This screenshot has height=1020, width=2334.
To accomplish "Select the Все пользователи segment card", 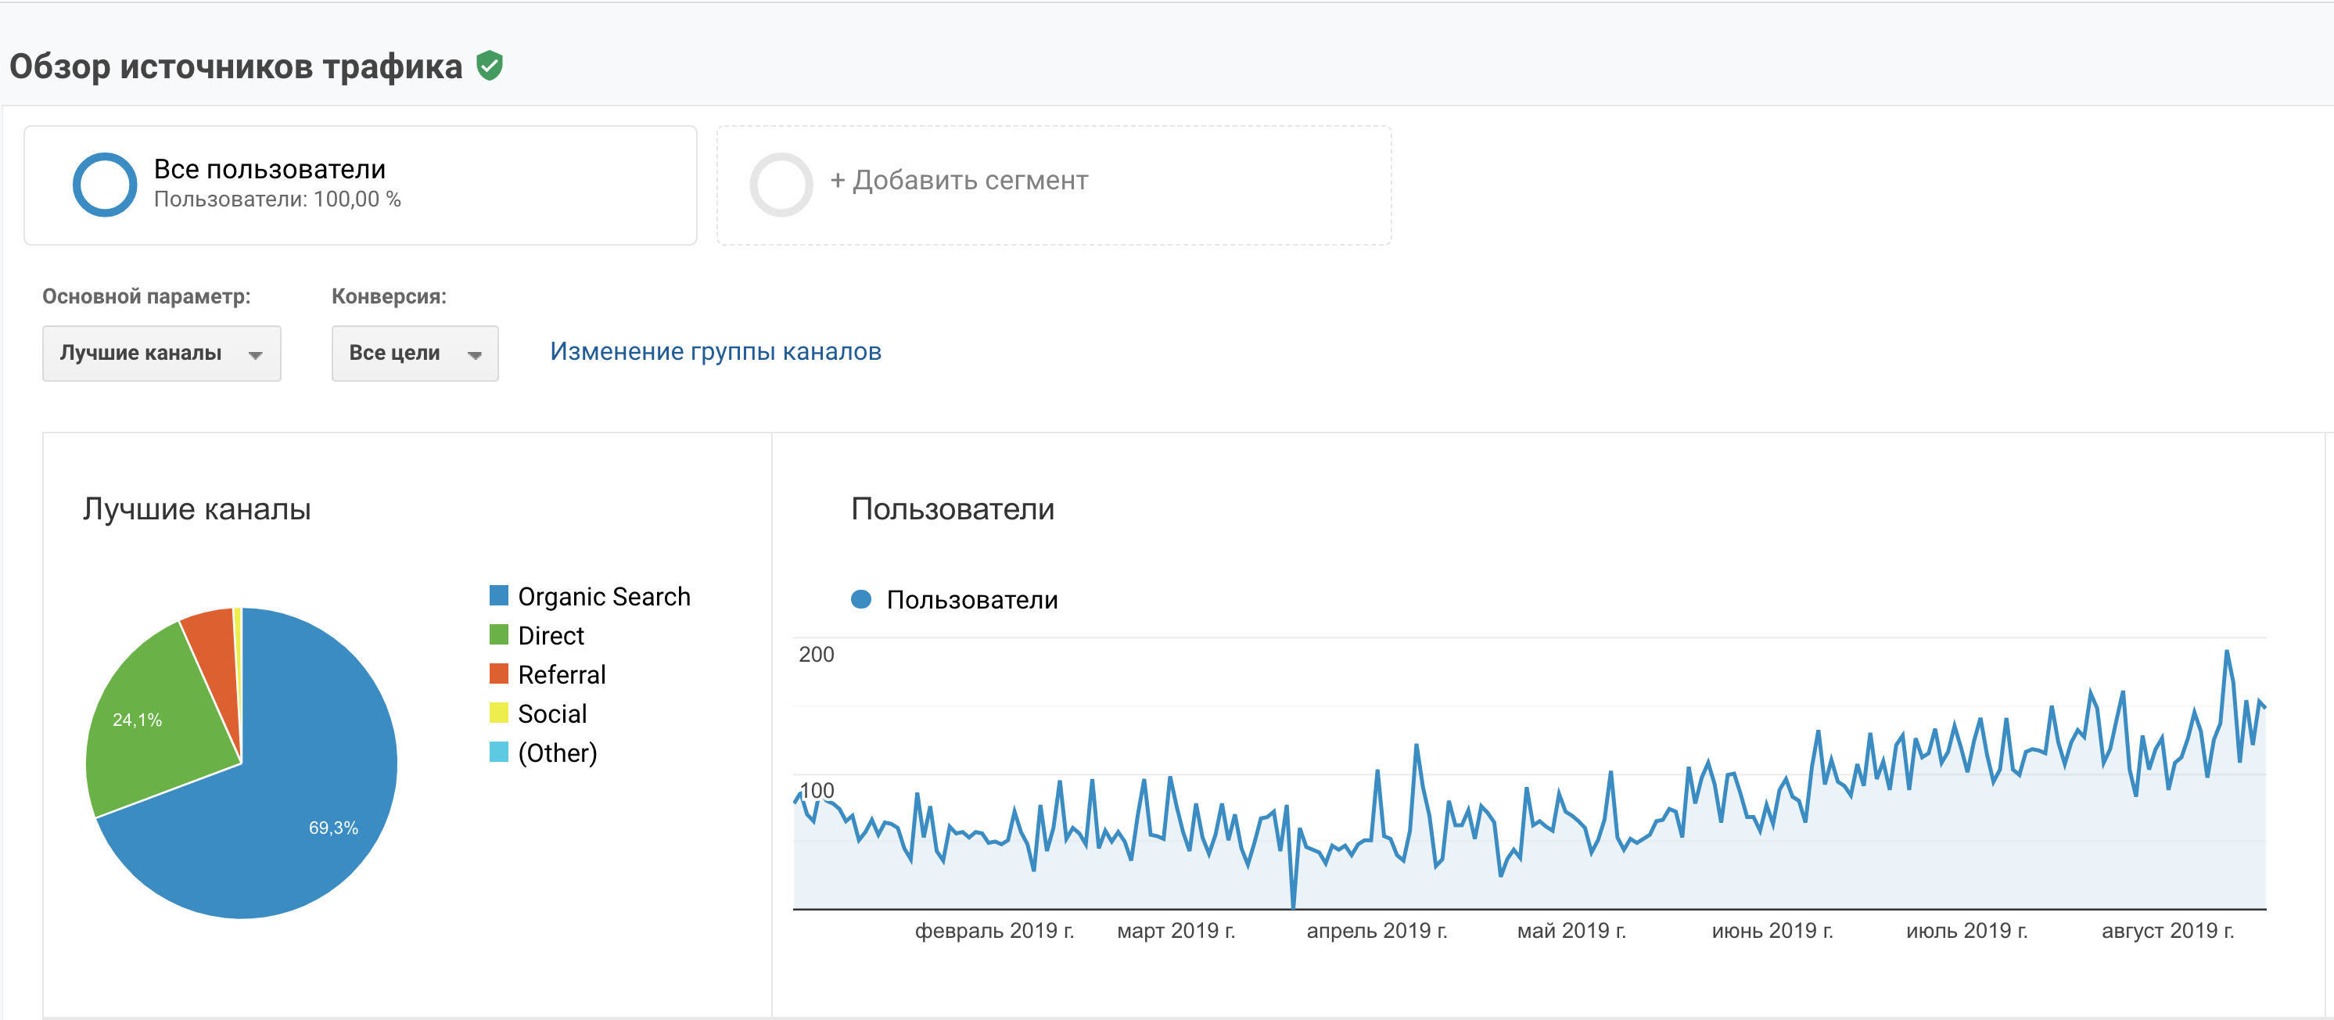I will pyautogui.click(x=360, y=185).
